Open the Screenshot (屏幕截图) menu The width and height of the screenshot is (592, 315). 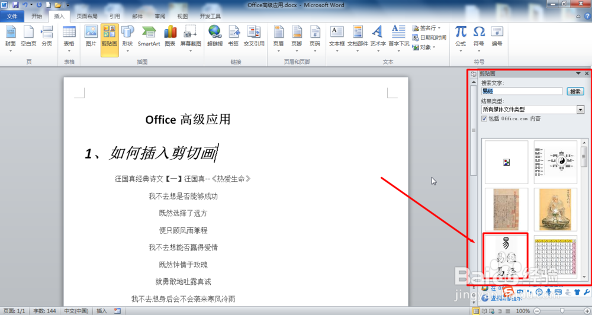pyautogui.click(x=190, y=38)
